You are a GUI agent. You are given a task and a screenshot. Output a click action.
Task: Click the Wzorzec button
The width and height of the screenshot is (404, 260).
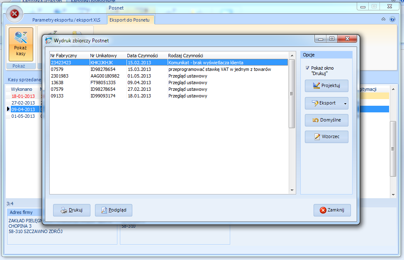(x=326, y=136)
